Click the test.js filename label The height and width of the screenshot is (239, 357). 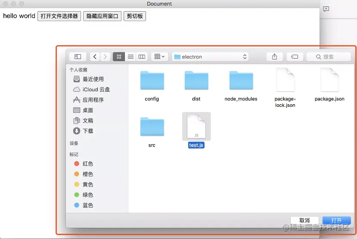coord(196,145)
